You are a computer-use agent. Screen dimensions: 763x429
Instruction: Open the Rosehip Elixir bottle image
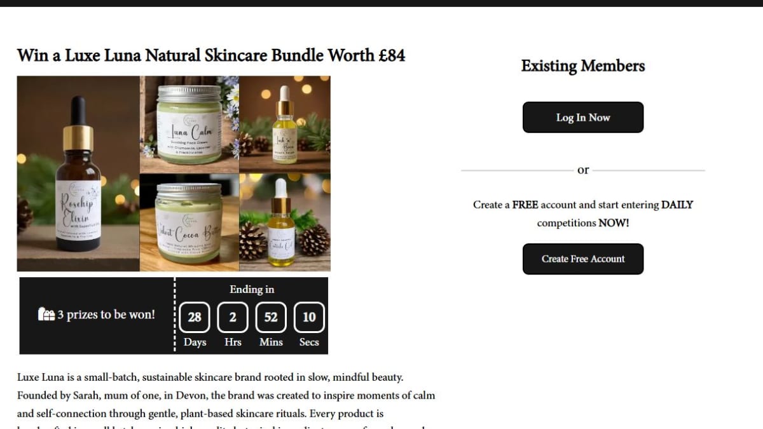point(78,174)
